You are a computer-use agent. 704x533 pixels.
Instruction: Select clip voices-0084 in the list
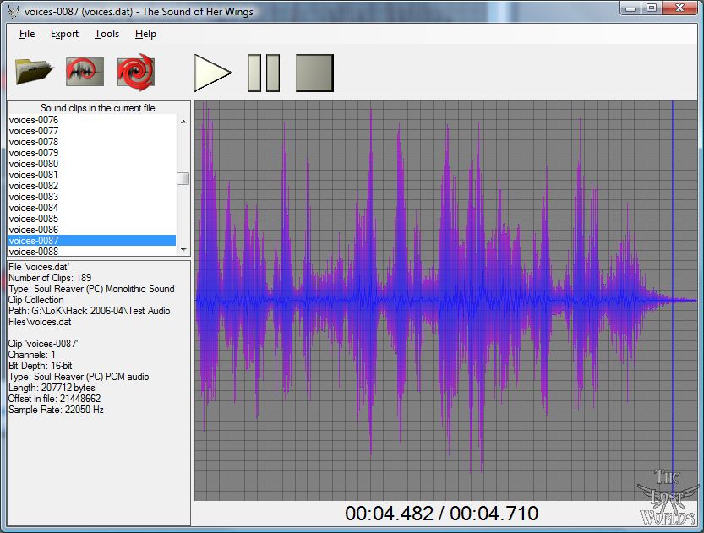click(91, 208)
